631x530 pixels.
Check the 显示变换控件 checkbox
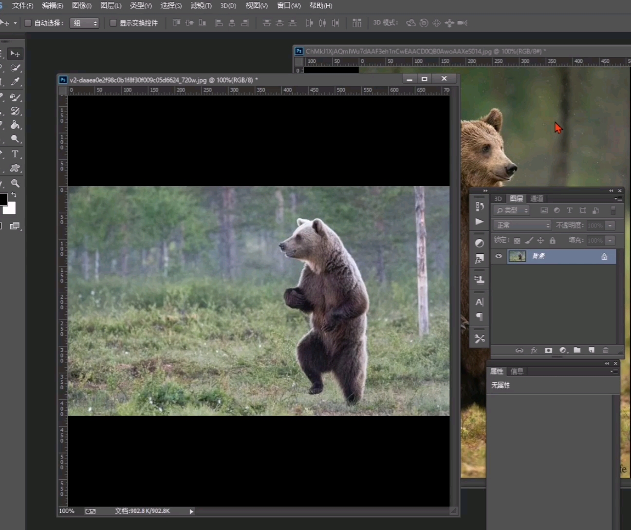[113, 23]
